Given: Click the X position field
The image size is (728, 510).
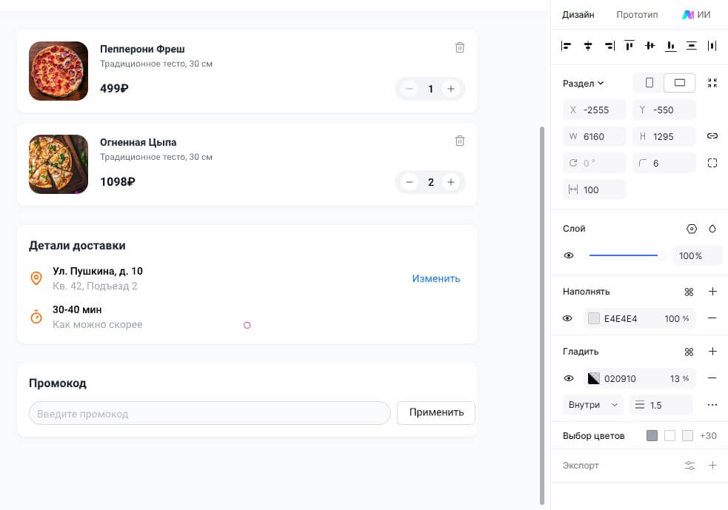Looking at the screenshot, I should tap(594, 110).
